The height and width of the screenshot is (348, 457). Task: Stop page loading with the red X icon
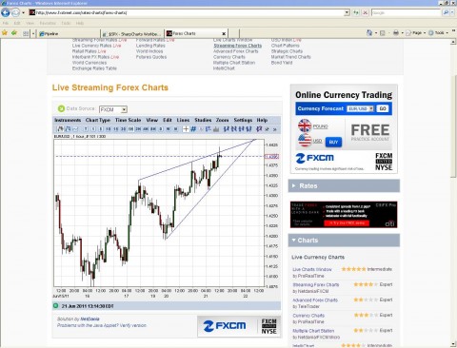point(366,12)
